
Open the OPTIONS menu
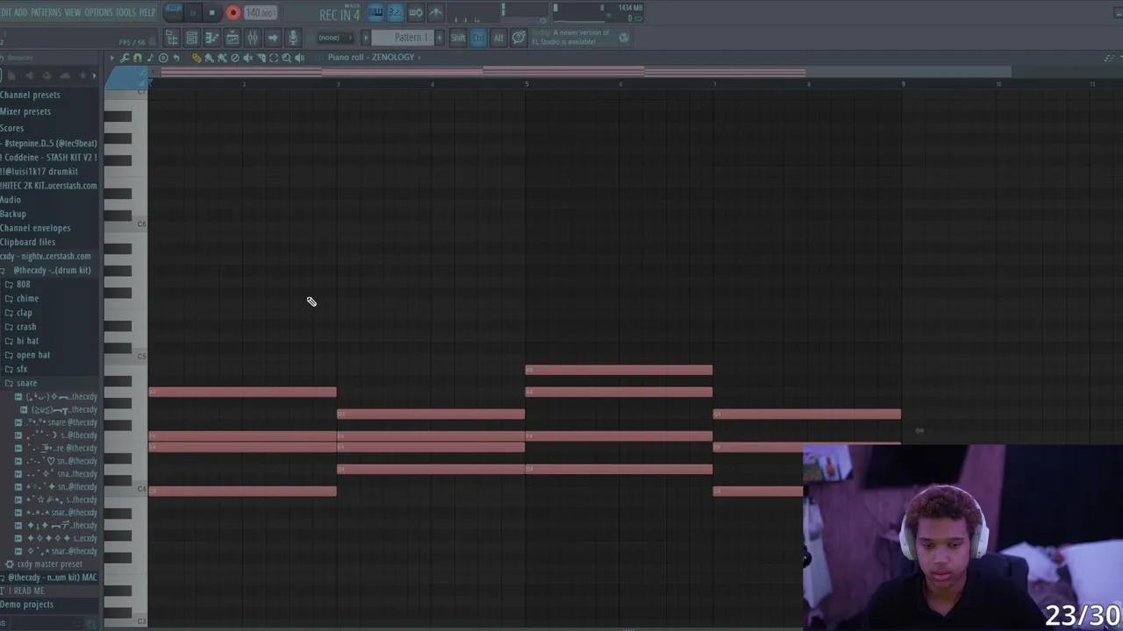coord(98,12)
